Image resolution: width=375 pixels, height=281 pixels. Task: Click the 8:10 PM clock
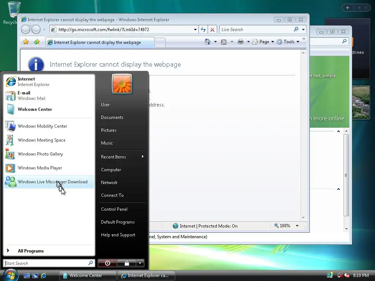tap(361, 275)
